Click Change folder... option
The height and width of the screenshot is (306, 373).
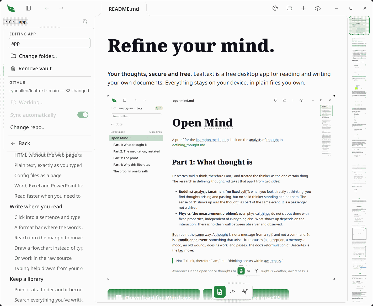point(49,56)
